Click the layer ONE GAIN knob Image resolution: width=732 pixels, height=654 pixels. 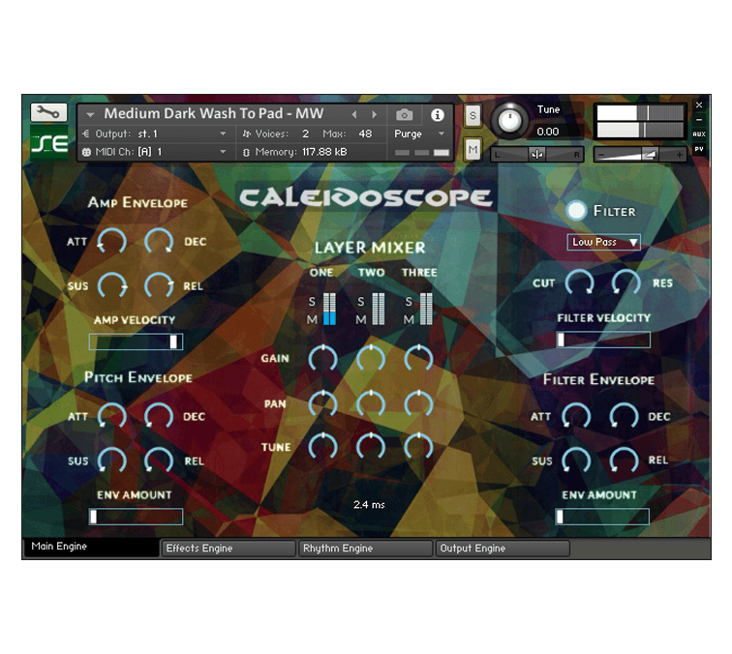(322, 358)
